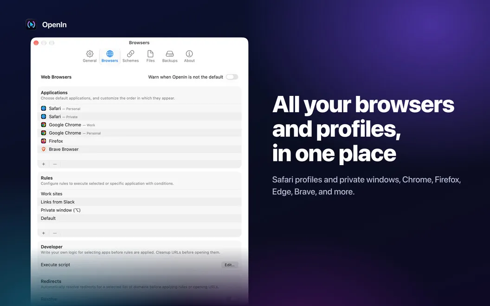The height and width of the screenshot is (306, 490).
Task: Select the Firefox row
Action: coord(139,141)
